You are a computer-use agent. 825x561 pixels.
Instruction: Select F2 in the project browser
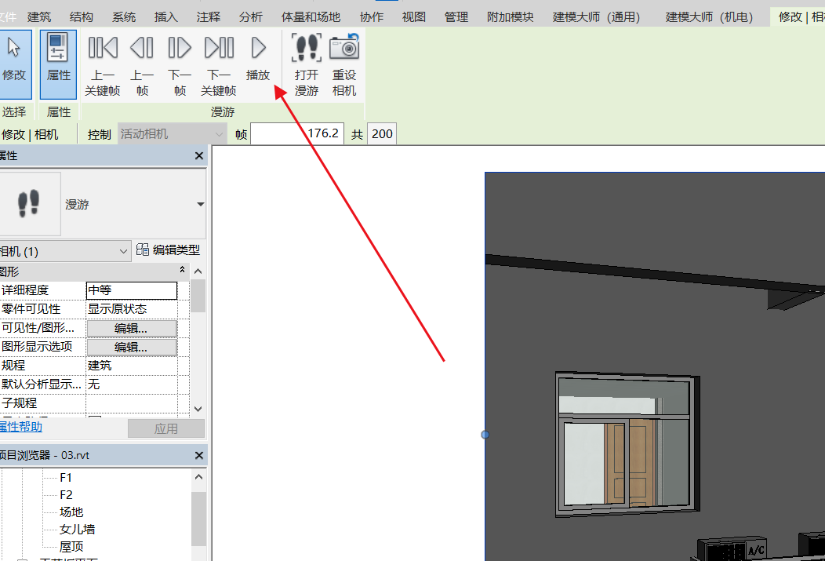pos(66,494)
